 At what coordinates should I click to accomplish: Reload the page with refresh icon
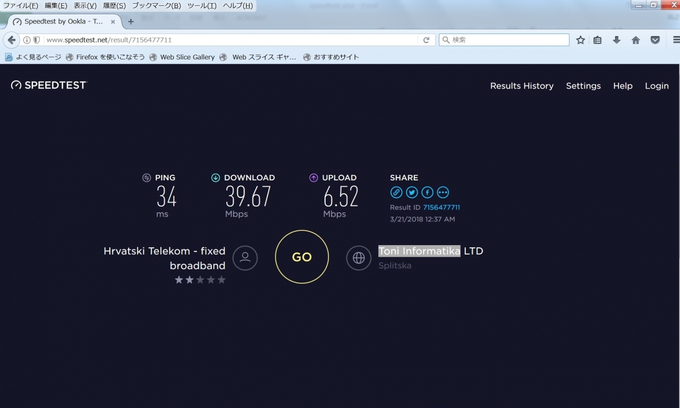426,40
